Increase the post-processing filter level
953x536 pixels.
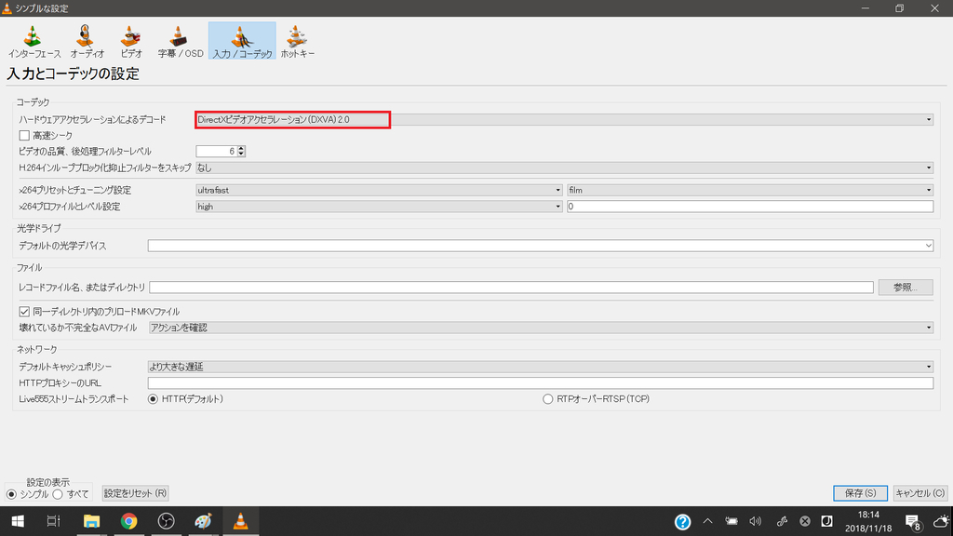241,148
